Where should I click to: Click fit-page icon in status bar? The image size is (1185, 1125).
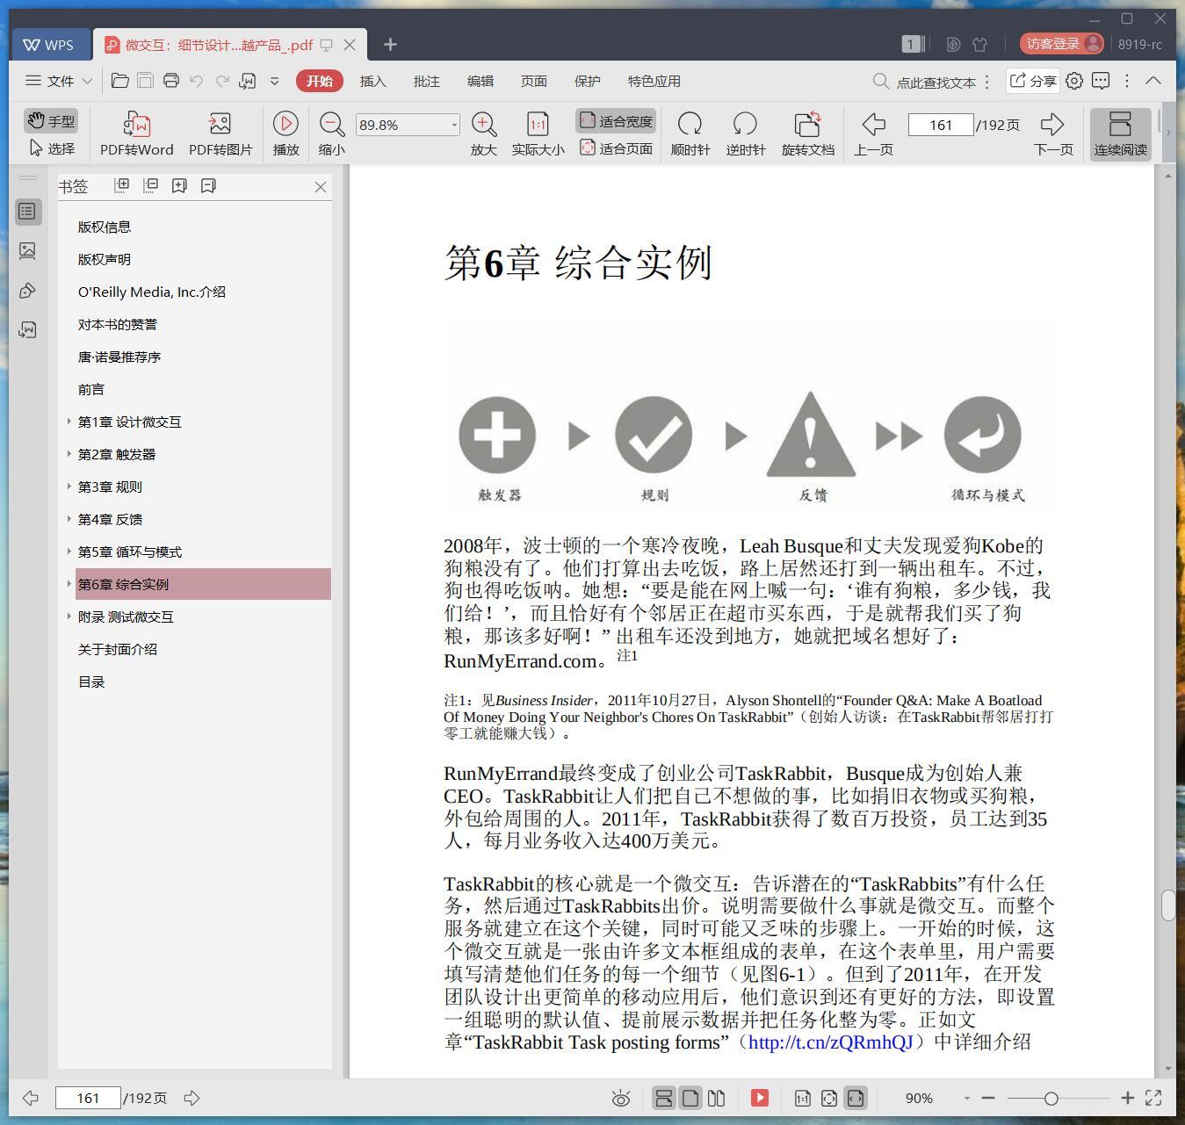pos(828,1098)
